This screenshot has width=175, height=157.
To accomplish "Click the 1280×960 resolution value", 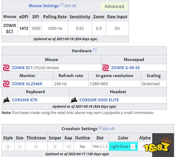I will point(99,84).
